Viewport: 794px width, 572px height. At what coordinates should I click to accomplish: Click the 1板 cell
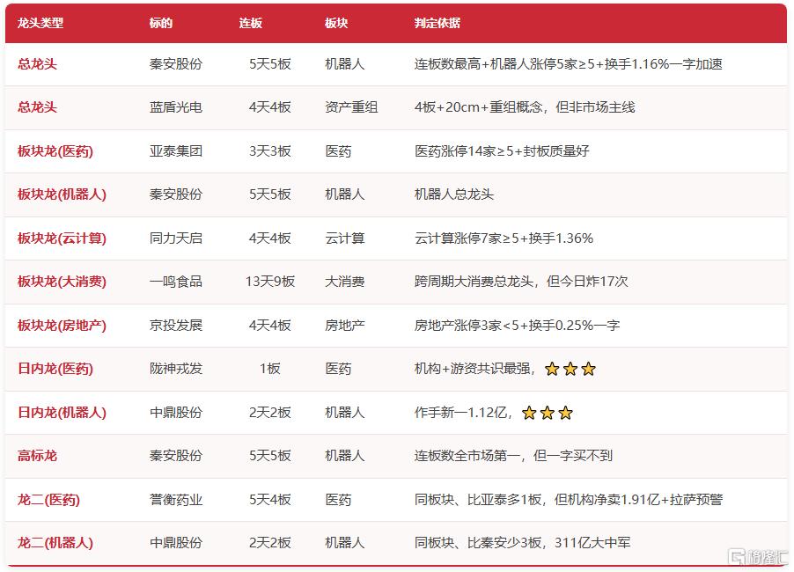(x=270, y=369)
